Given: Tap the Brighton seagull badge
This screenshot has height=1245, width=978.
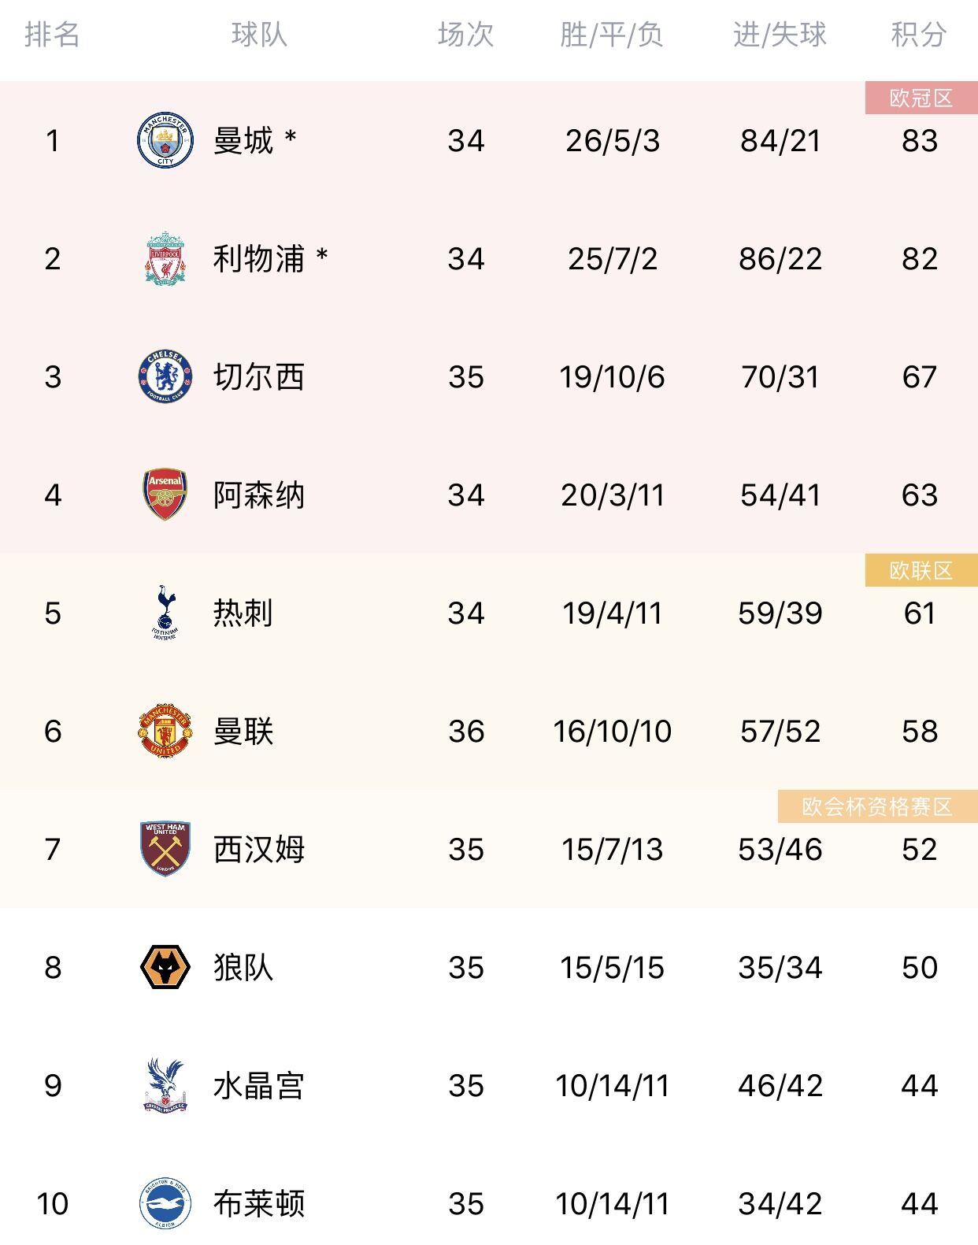Looking at the screenshot, I should click(x=165, y=1203).
